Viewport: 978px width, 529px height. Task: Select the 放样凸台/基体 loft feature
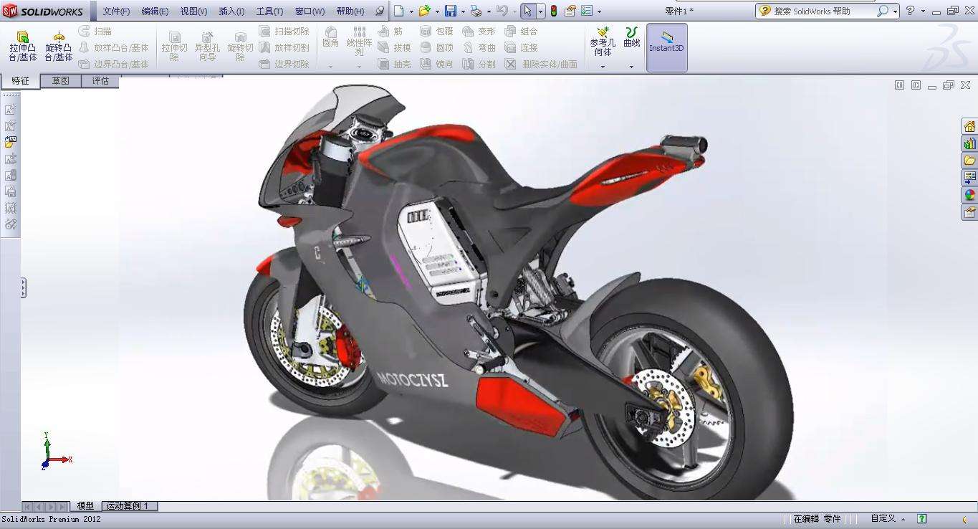pos(113,47)
